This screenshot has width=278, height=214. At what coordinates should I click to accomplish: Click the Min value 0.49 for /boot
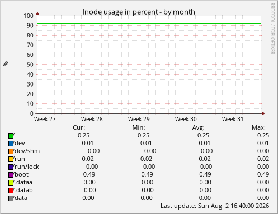tap(147, 174)
